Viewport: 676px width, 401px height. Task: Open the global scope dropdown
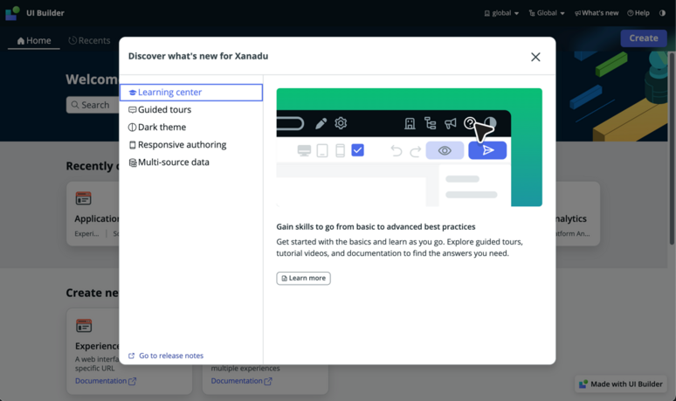tap(501, 13)
